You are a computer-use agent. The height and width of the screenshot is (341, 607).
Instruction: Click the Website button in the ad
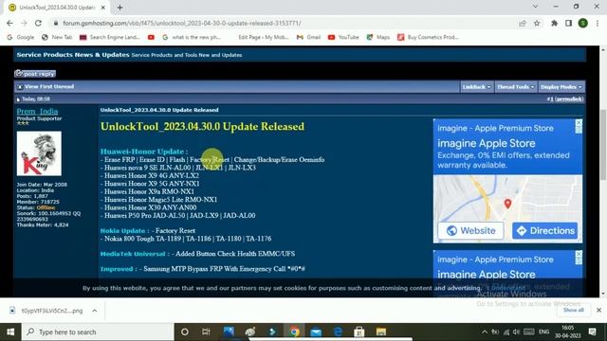tap(470, 231)
